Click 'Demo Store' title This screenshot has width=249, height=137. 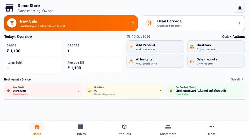pos(29,6)
